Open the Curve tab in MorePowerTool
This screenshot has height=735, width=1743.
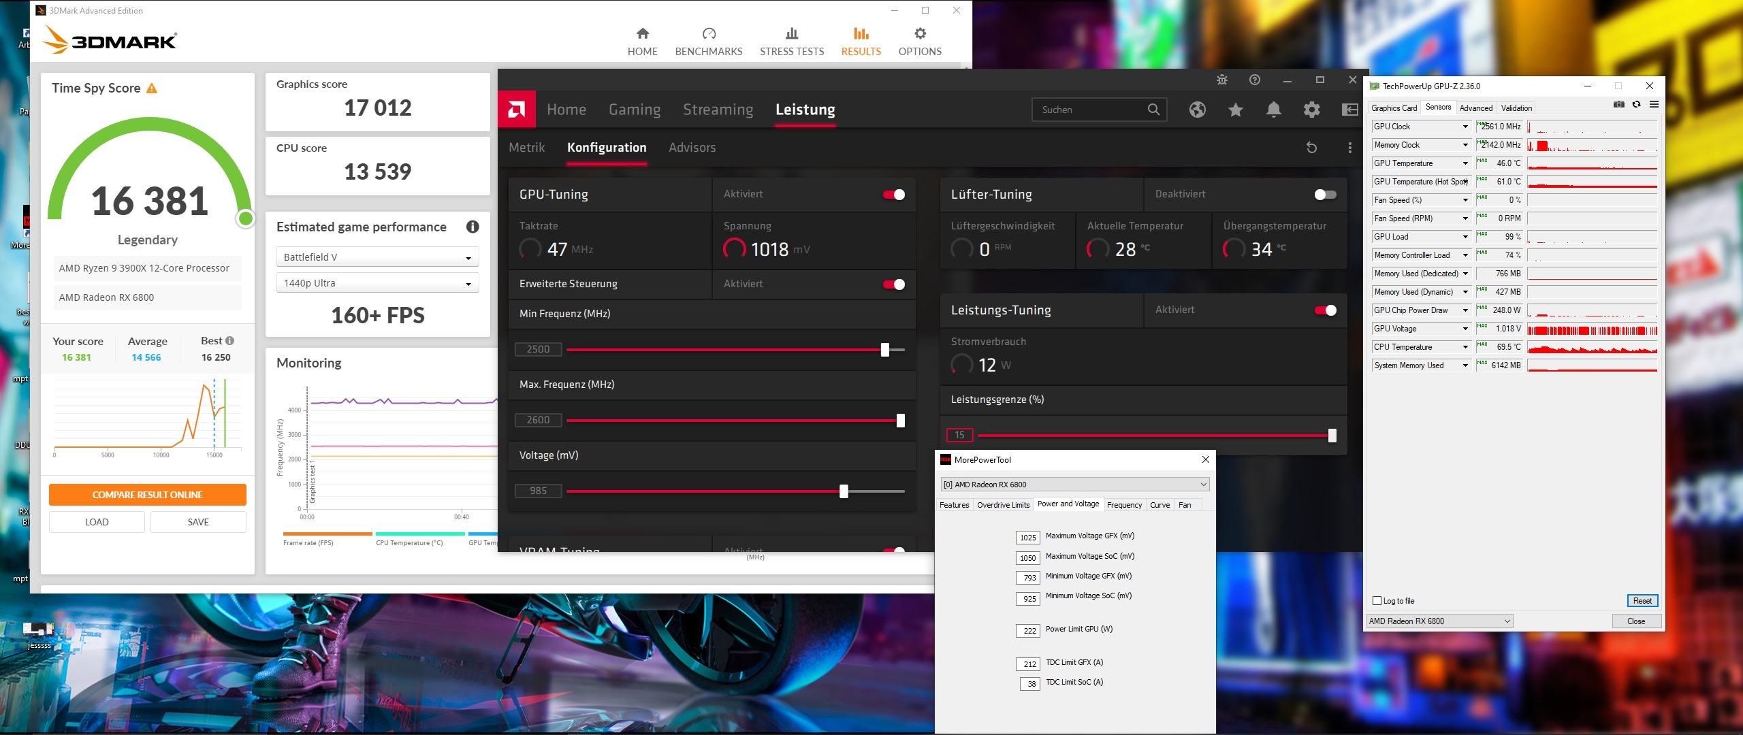(1160, 505)
